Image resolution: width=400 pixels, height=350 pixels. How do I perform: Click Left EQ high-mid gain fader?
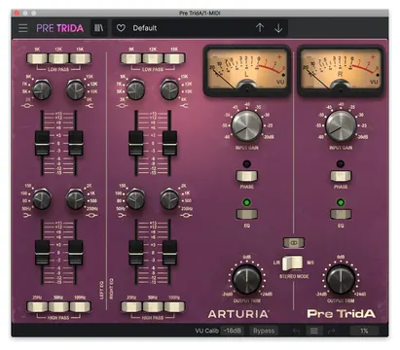[42, 143]
